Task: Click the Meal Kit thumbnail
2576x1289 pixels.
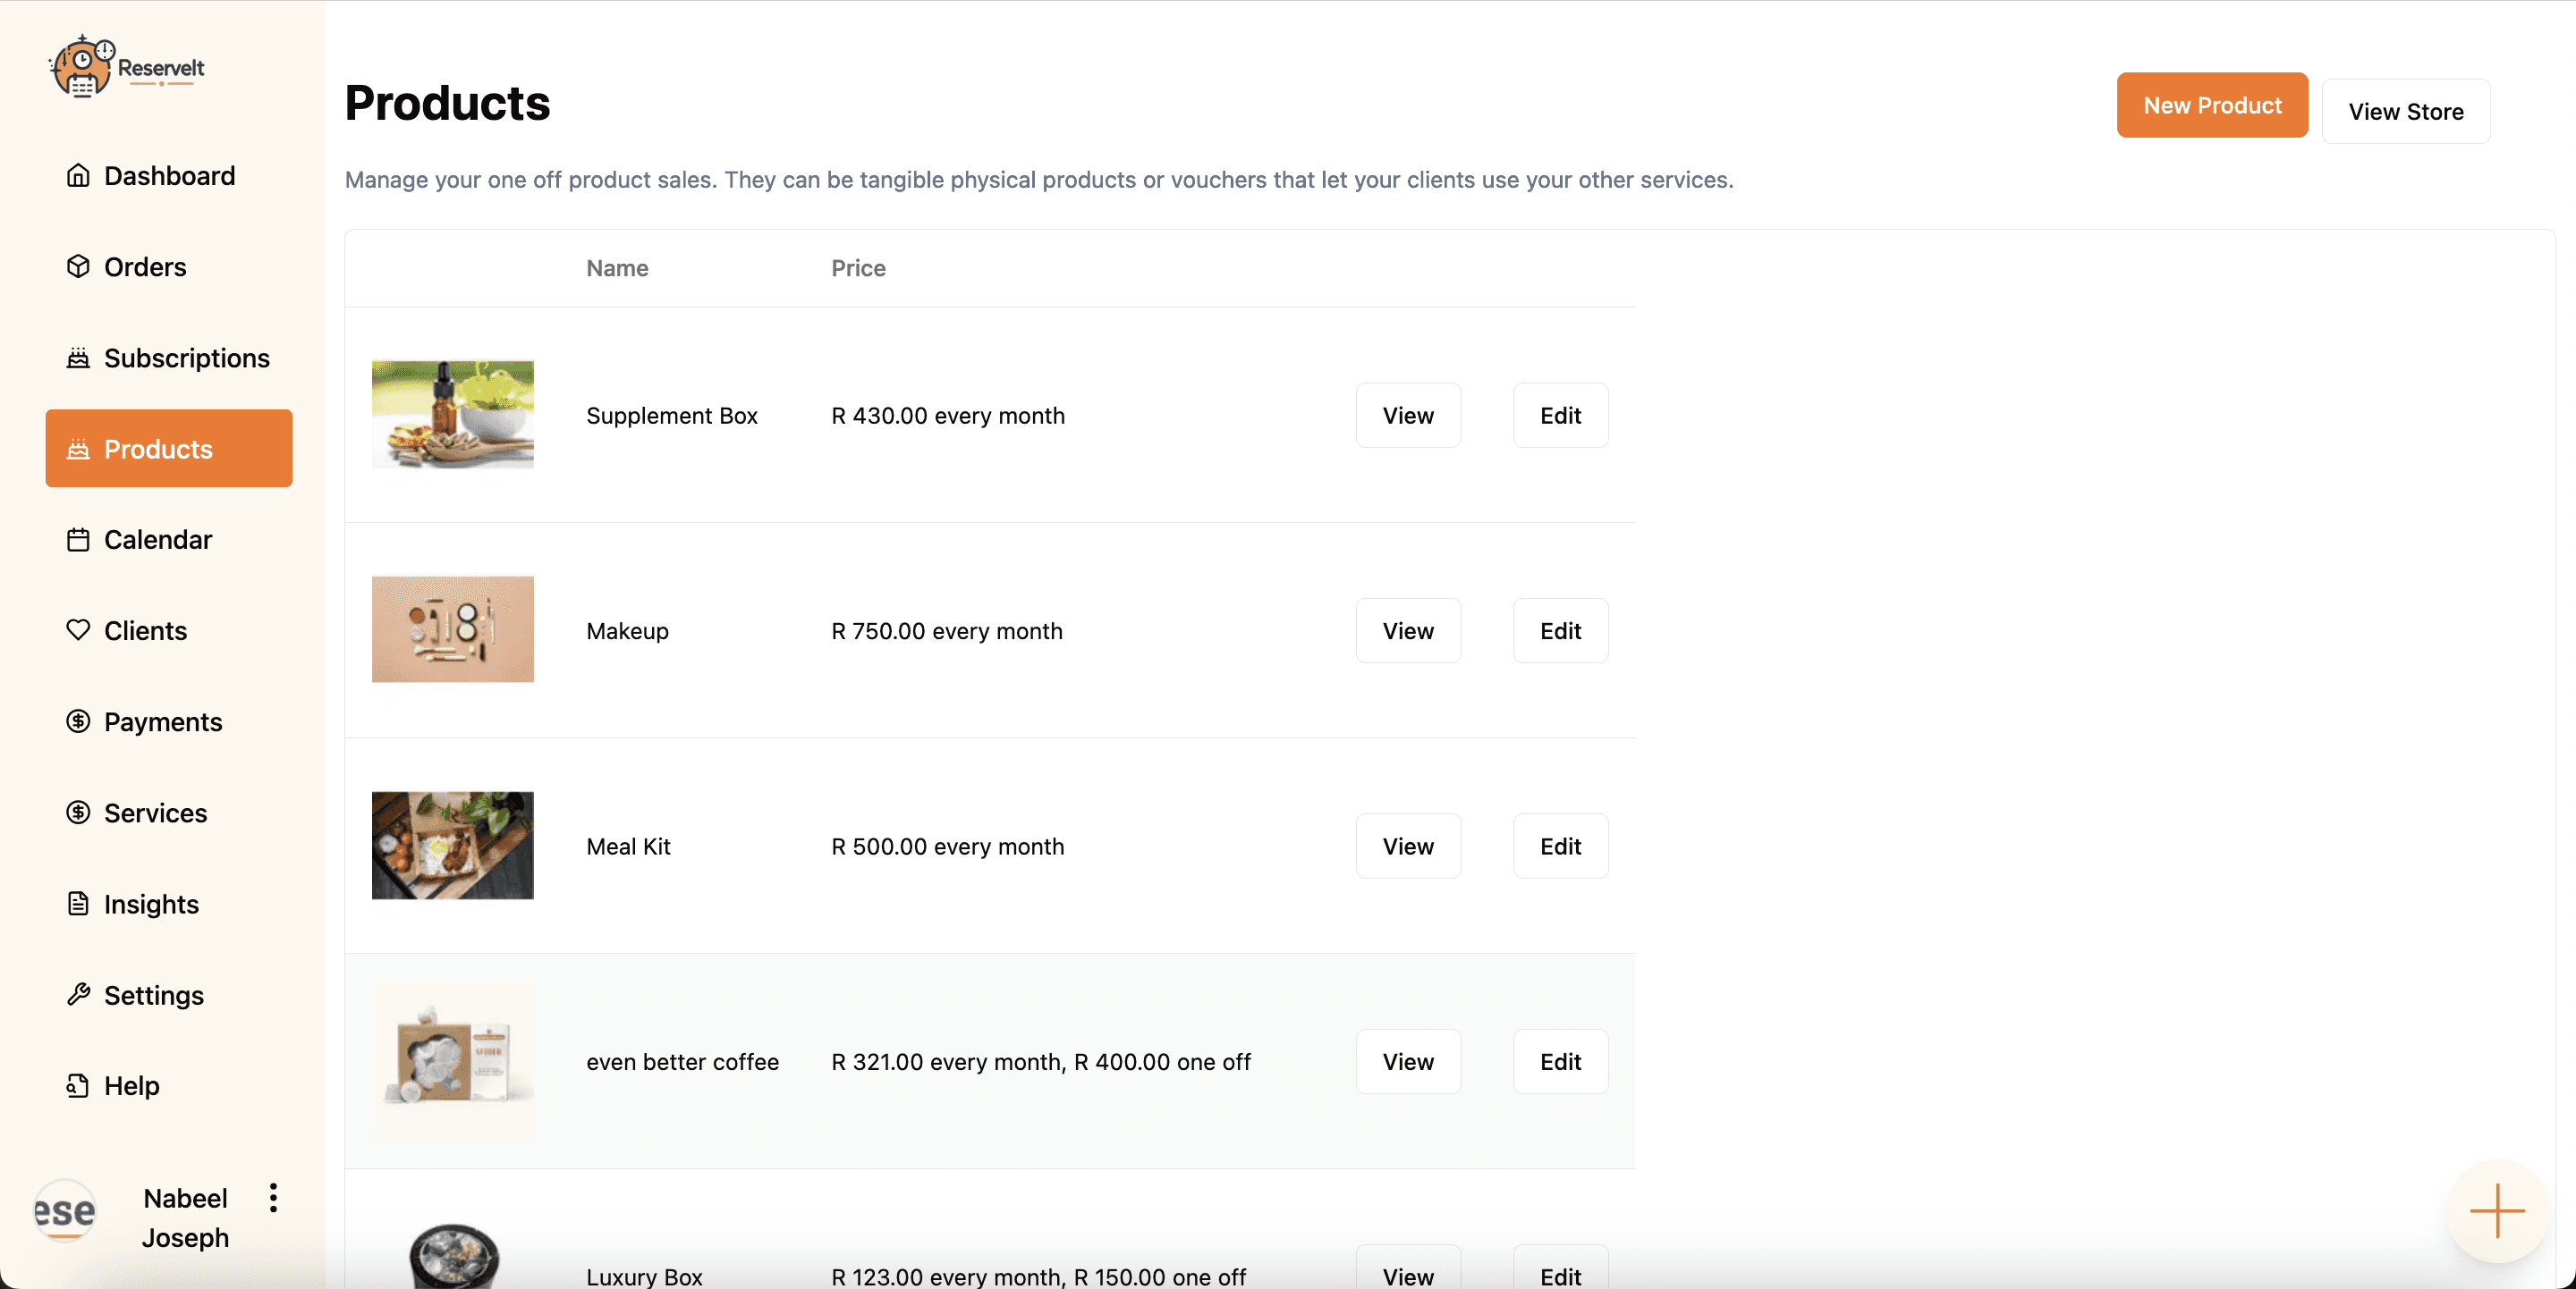Action: tap(453, 846)
